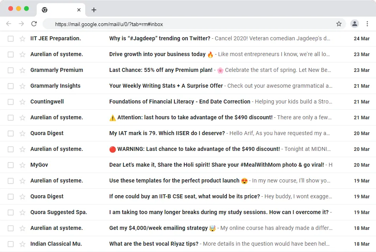
Task: Click date of Get my $4,000/week email
Action: (x=362, y=228)
